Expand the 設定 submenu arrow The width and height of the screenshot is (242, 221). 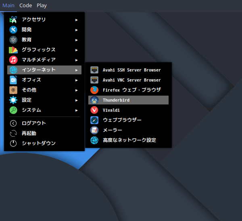[76, 100]
